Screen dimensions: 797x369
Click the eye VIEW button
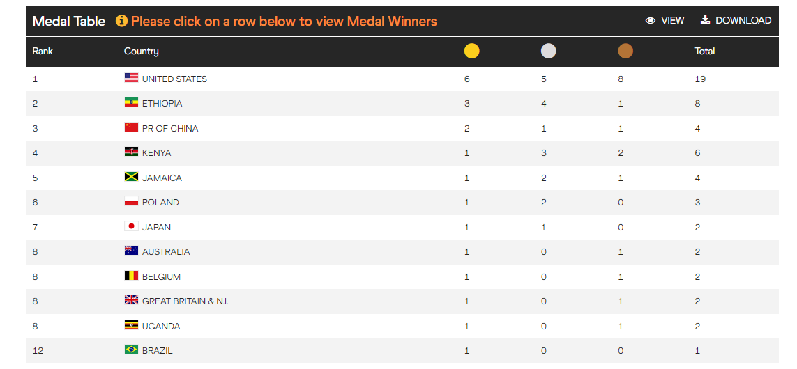pyautogui.click(x=665, y=20)
